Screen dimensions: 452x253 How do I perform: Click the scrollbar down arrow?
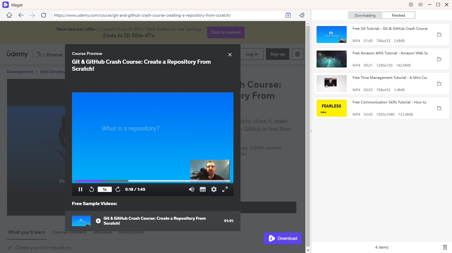click(x=308, y=250)
